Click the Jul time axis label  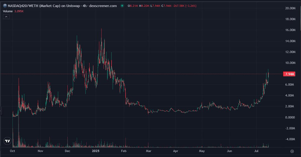pyautogui.click(x=256, y=151)
